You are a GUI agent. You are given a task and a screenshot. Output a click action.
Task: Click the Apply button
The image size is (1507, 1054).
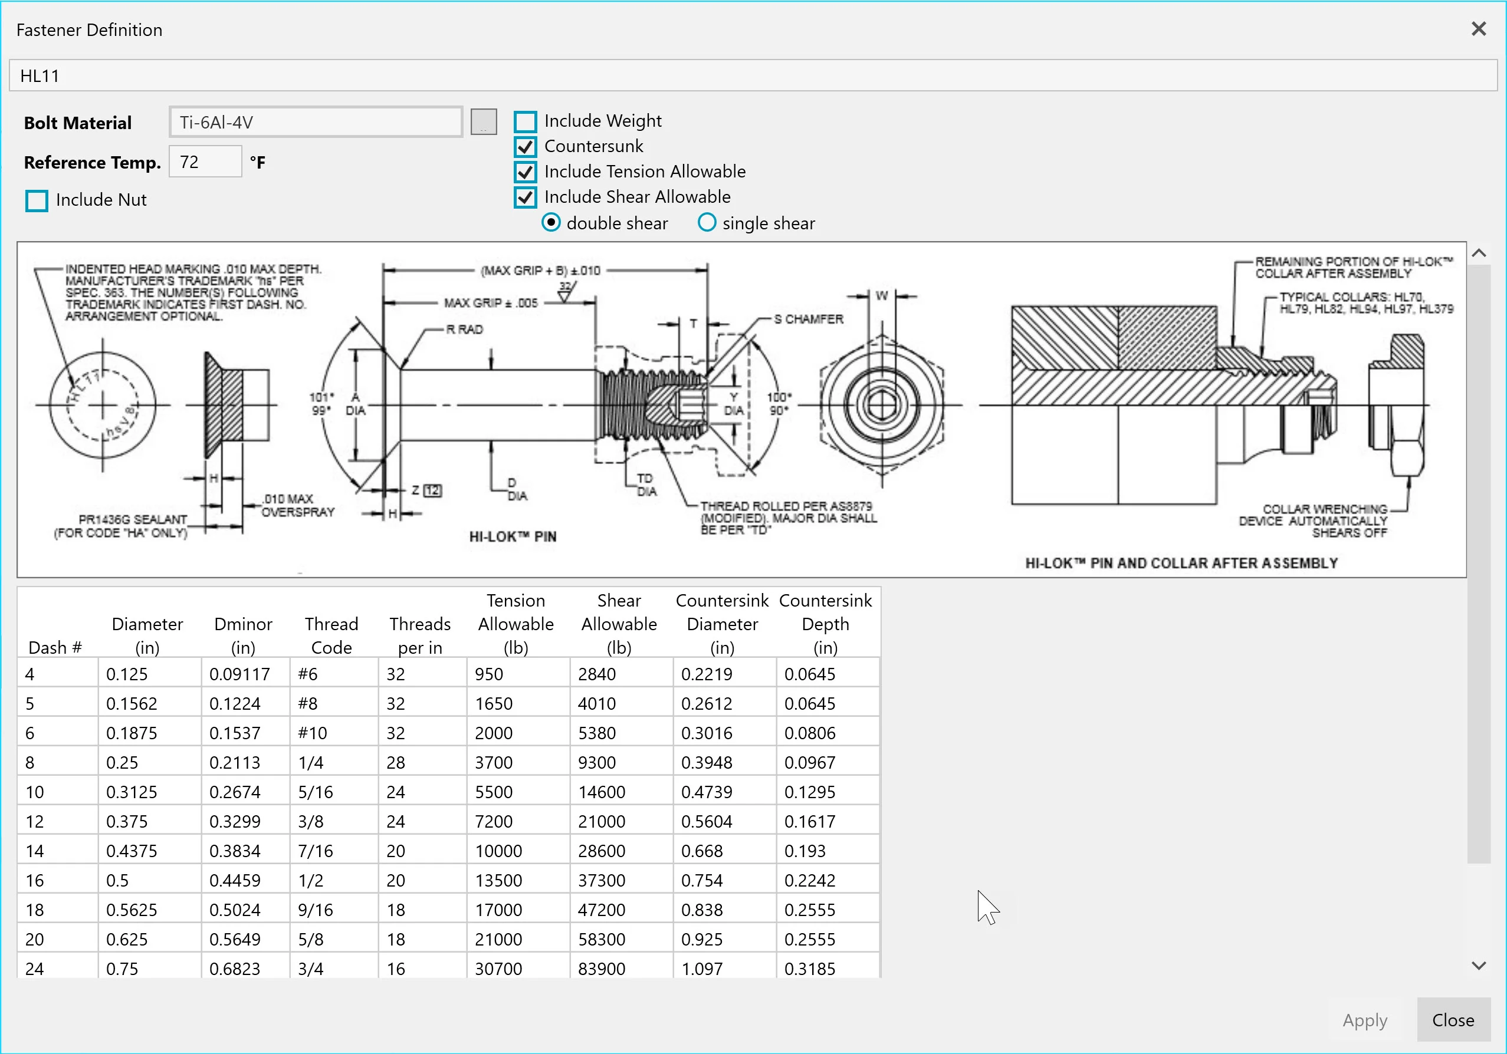[1365, 1020]
